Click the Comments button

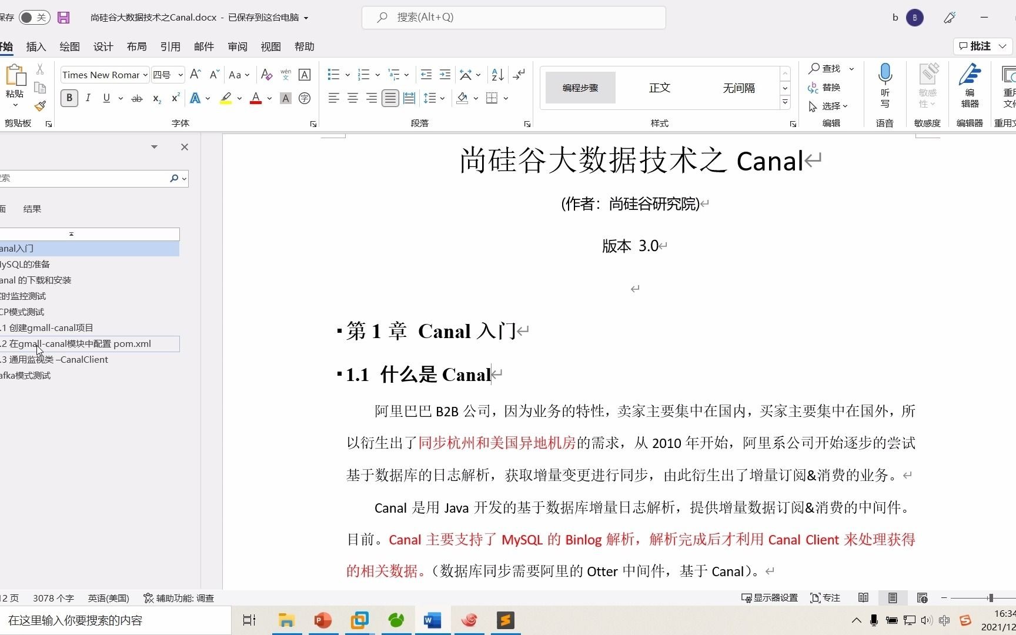click(982, 46)
